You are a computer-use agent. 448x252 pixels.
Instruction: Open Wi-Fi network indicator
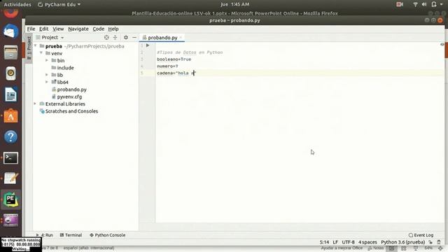point(415,4)
